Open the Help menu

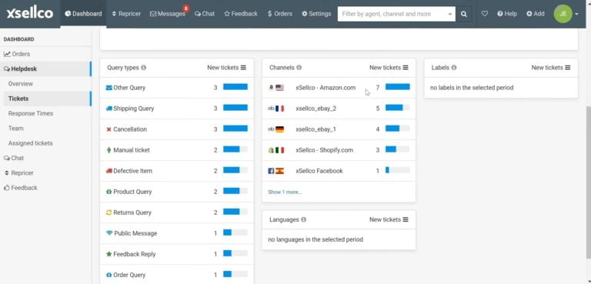(507, 14)
